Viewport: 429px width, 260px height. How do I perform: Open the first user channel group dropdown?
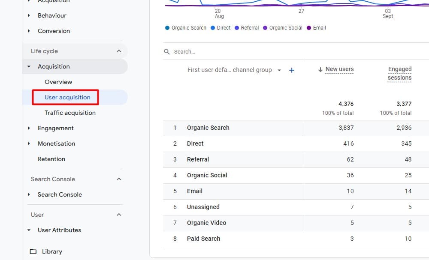(x=279, y=70)
